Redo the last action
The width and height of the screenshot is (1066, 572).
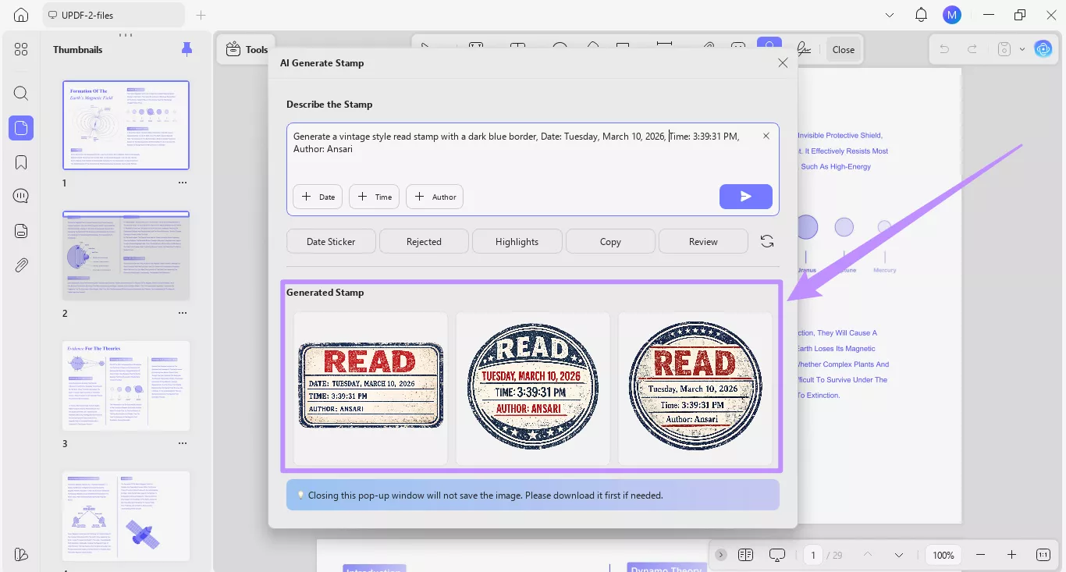coord(972,49)
